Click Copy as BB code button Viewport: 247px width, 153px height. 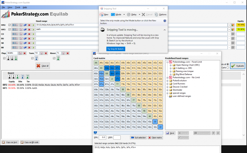tap(30, 142)
